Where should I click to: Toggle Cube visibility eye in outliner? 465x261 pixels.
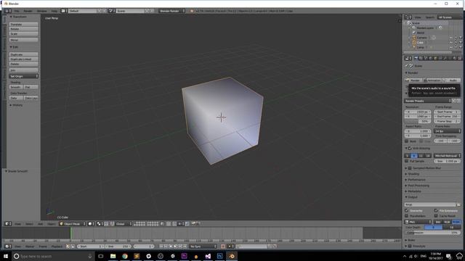(x=451, y=42)
